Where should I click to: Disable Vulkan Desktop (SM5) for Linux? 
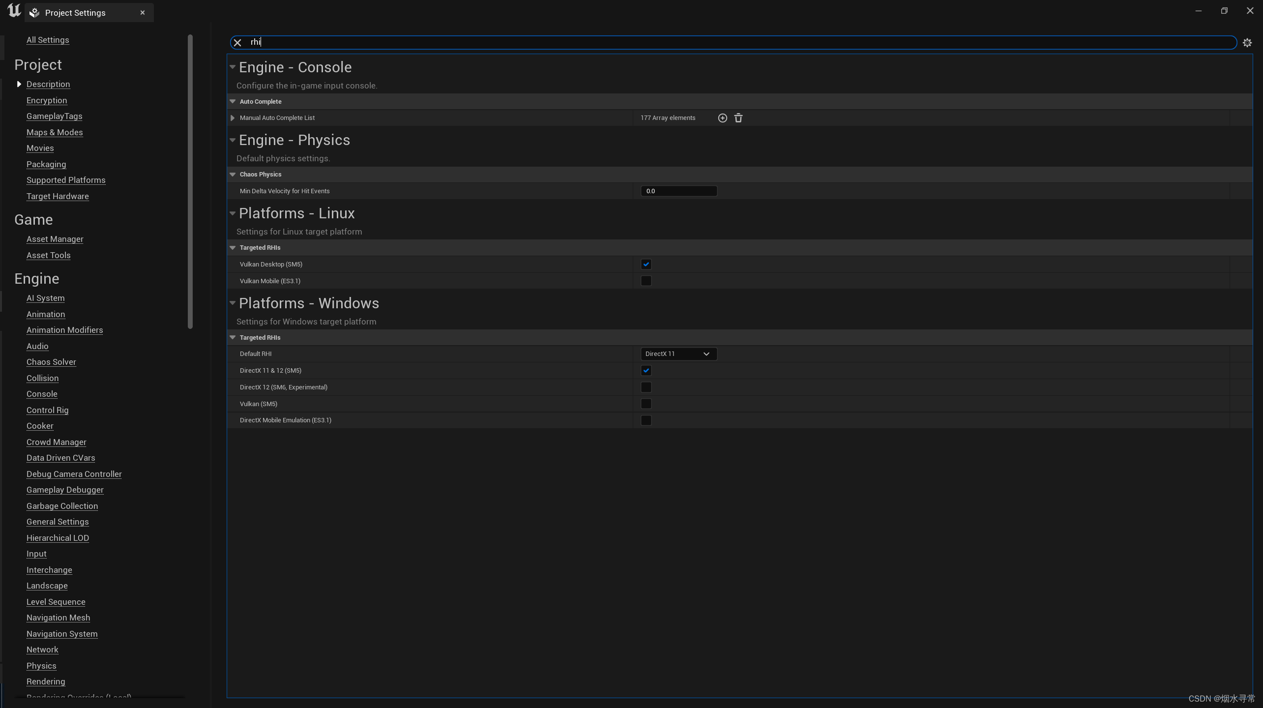(x=646, y=265)
